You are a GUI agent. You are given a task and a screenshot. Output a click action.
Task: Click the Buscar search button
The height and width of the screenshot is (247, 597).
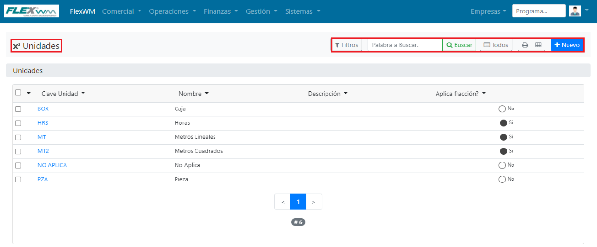point(459,45)
